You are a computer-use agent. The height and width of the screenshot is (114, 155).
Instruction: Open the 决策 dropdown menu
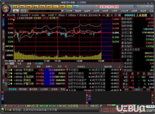coord(105,11)
